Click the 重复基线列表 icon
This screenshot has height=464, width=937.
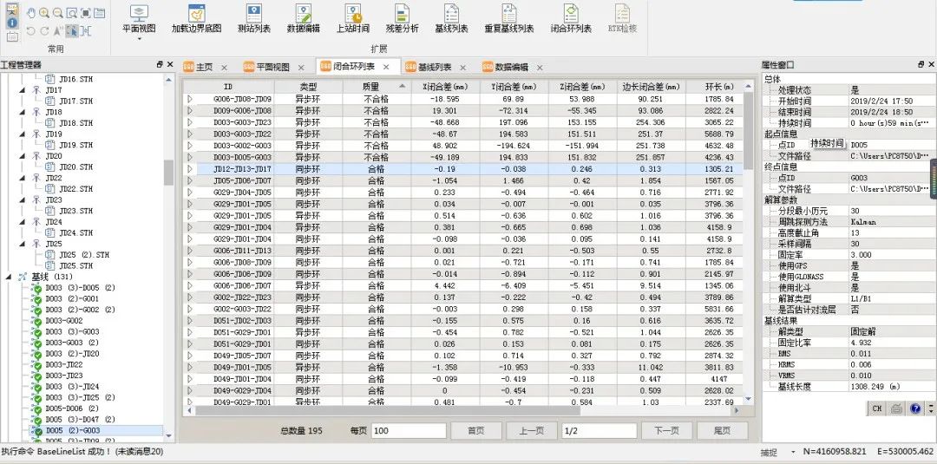509,16
